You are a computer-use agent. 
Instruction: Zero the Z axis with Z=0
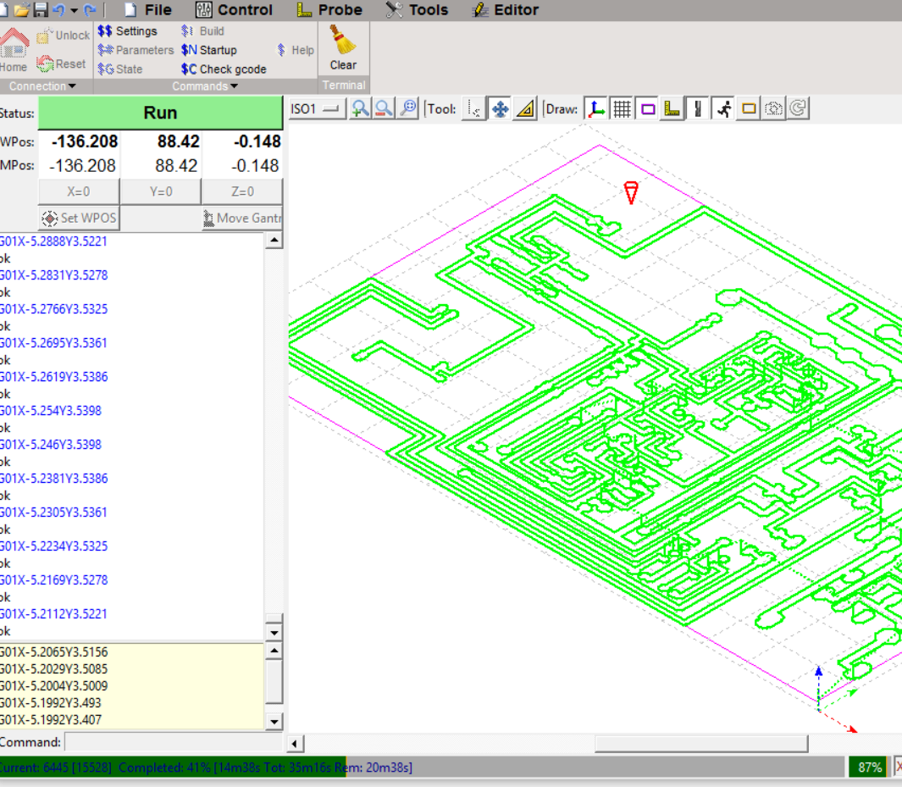pyautogui.click(x=242, y=191)
